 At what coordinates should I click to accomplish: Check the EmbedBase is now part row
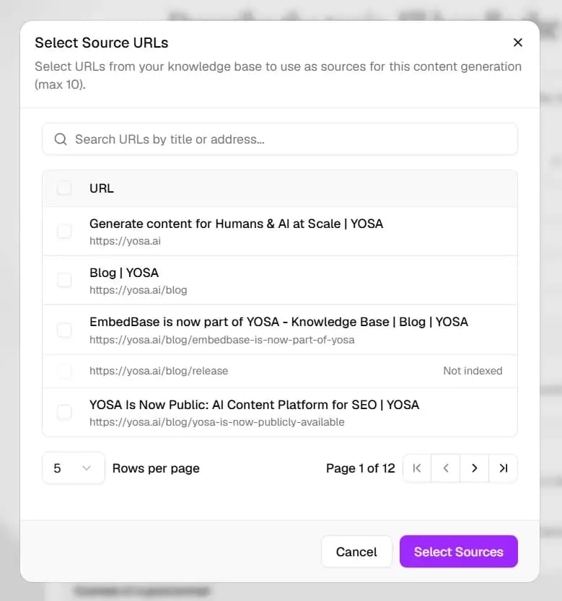click(x=64, y=330)
